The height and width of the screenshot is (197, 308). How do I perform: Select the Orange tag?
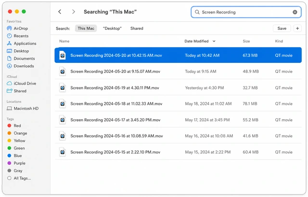tap(17, 133)
